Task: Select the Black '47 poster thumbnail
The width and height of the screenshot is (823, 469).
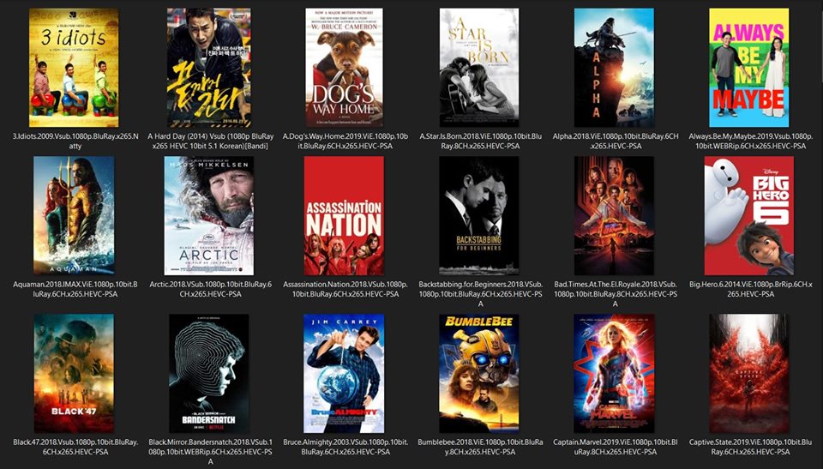Action: [x=74, y=374]
